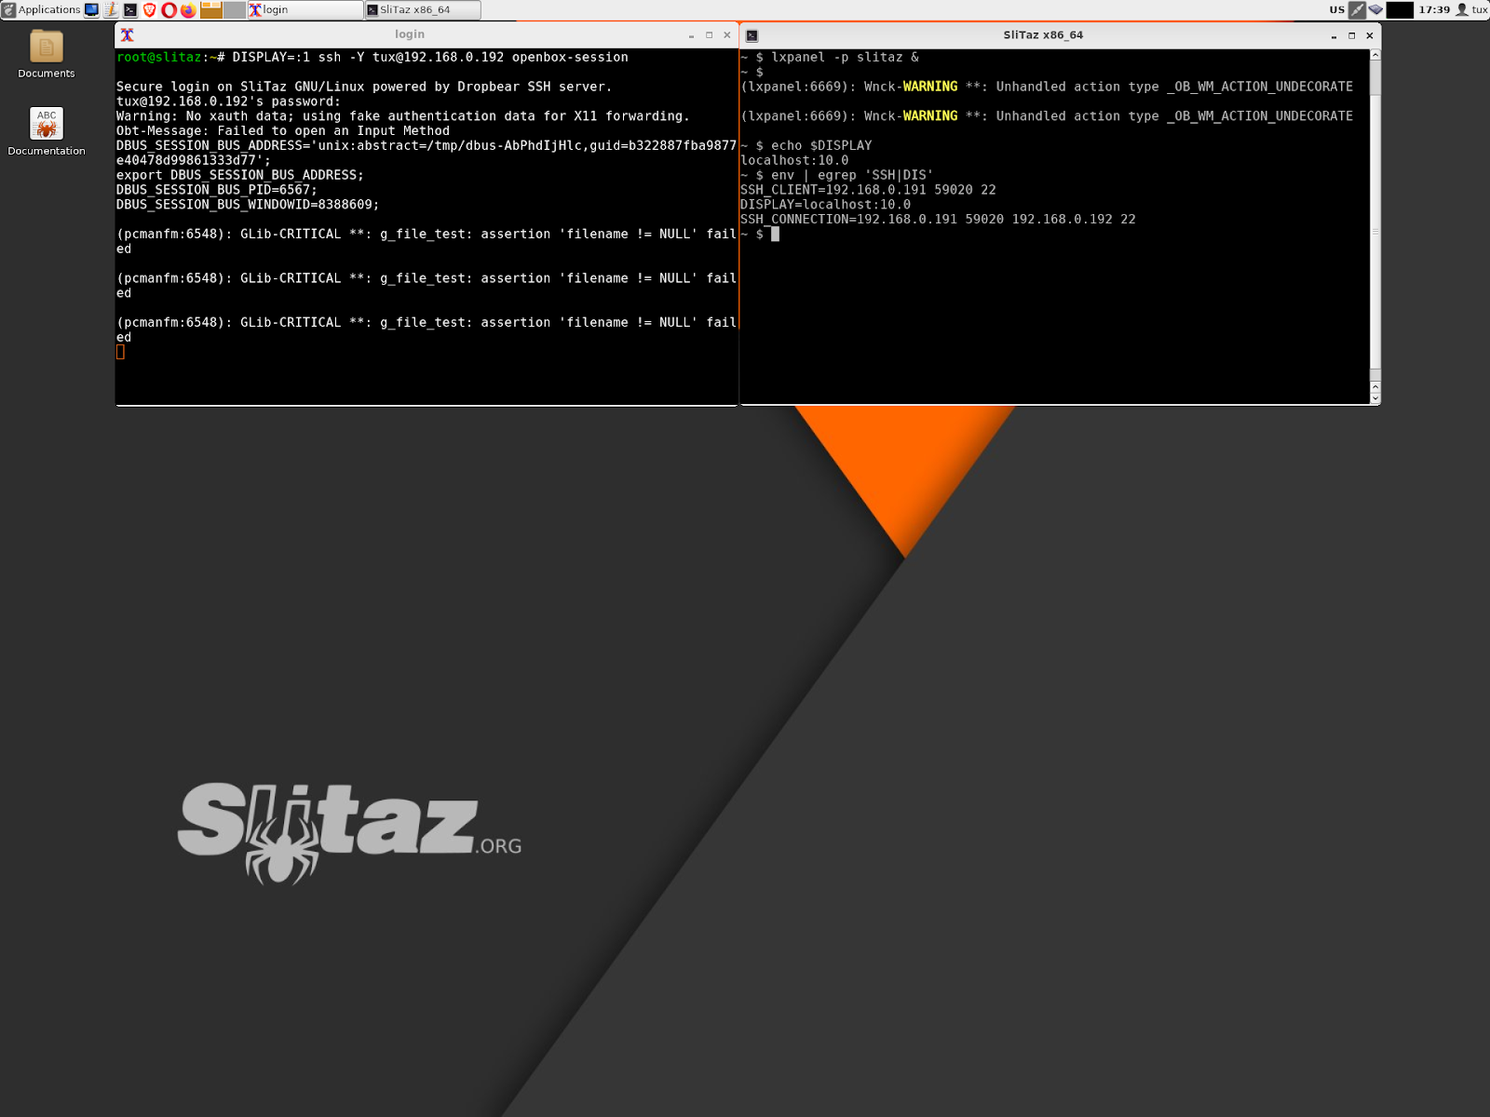Minimize the login window
The height and width of the screenshot is (1117, 1490).
pos(691,35)
